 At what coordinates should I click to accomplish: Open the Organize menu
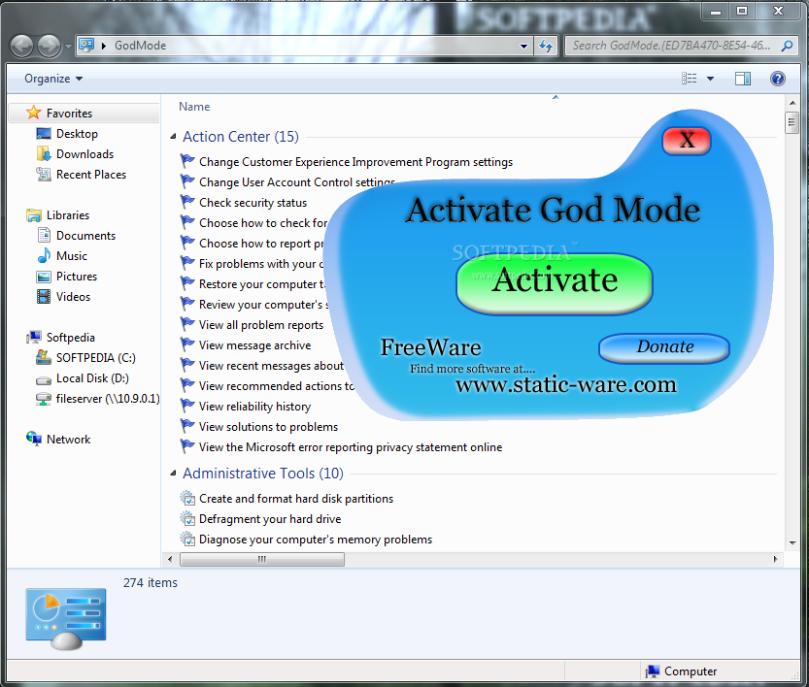(53, 79)
